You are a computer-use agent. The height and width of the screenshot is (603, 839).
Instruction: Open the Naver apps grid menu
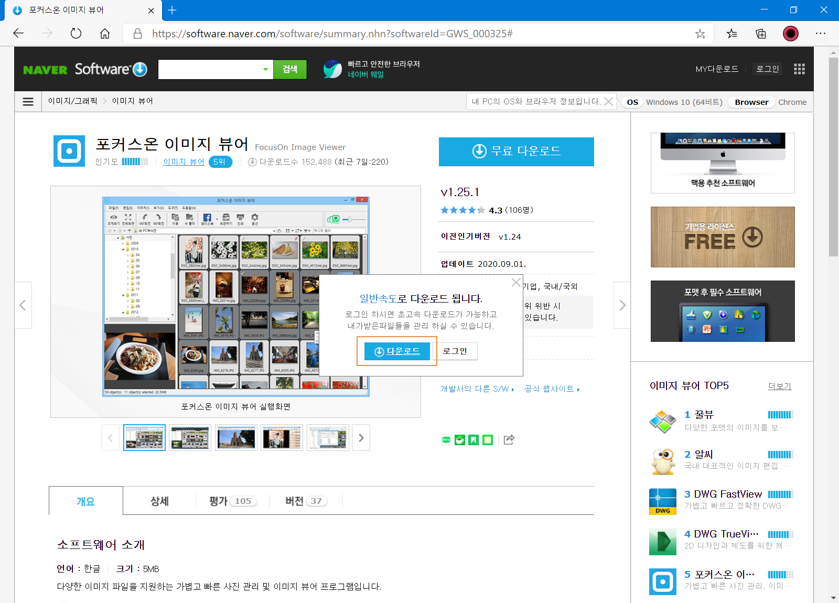click(x=799, y=69)
